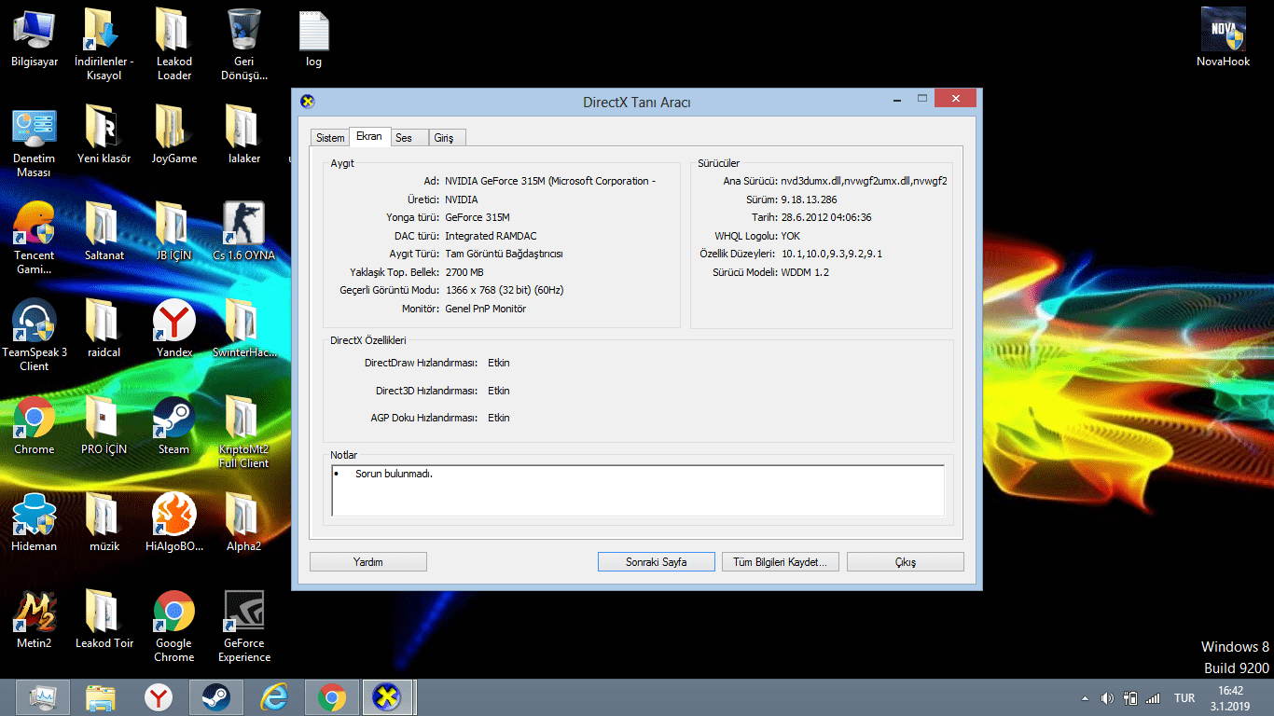Select the Saltanat folder icon
1274x716 pixels.
pyautogui.click(x=104, y=232)
